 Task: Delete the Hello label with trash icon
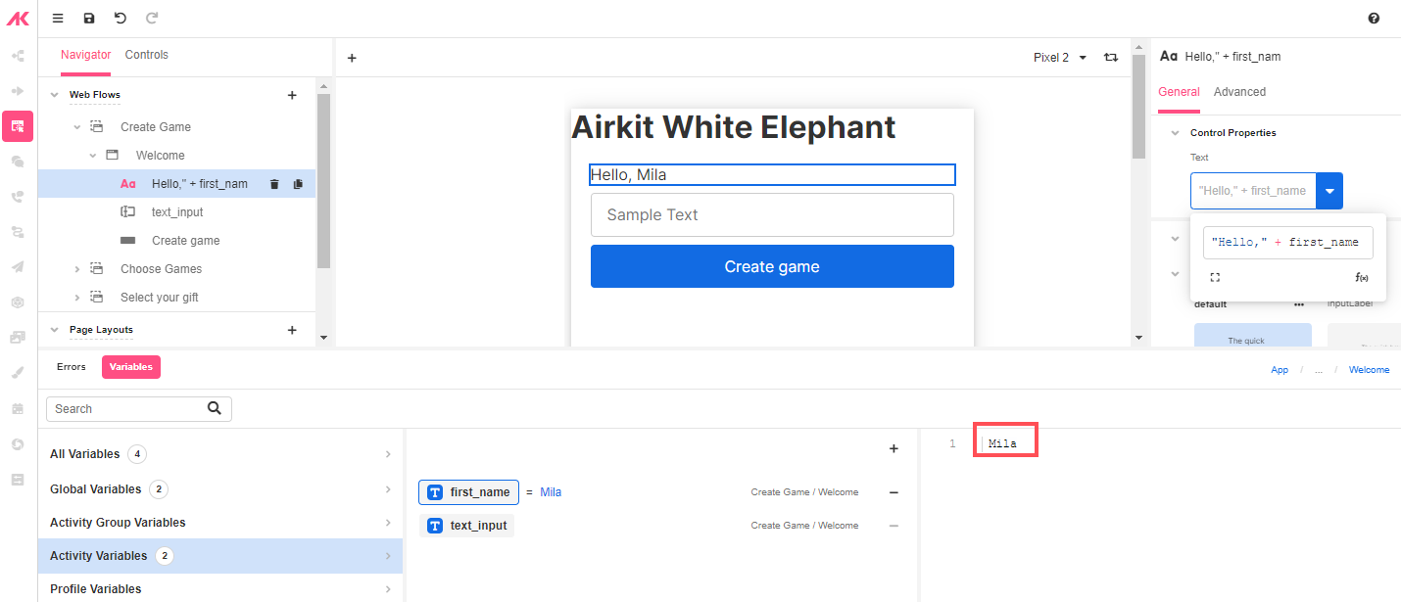click(274, 184)
